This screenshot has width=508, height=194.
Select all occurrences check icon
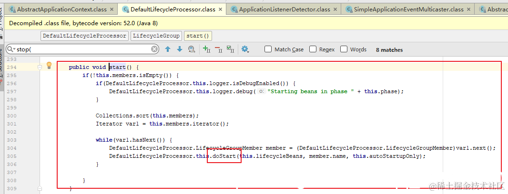pyautogui.click(x=231, y=49)
